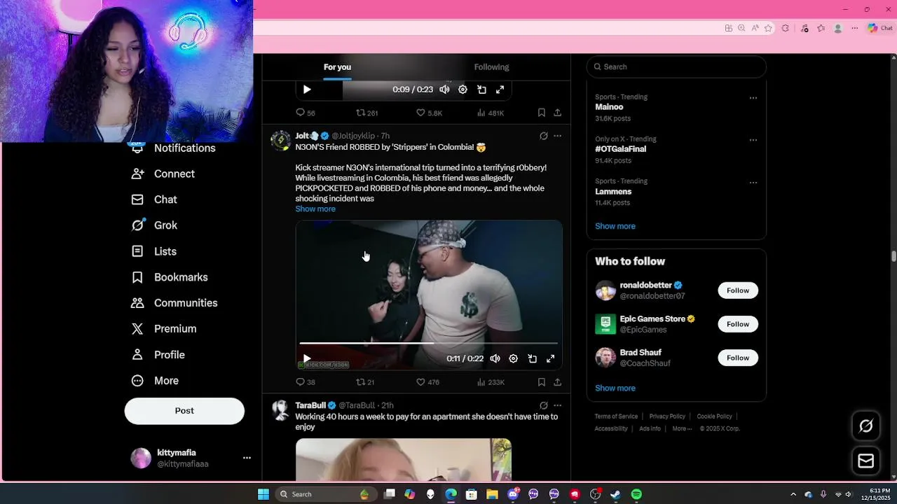
Task: Open File Explorer from the taskbar
Action: pyautogui.click(x=492, y=494)
